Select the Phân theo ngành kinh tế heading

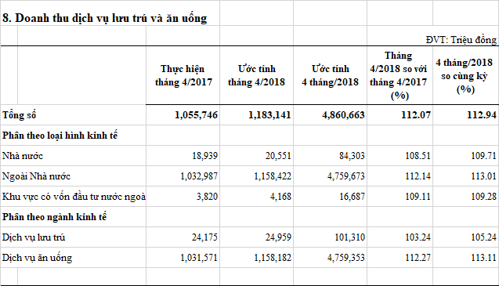(54, 217)
